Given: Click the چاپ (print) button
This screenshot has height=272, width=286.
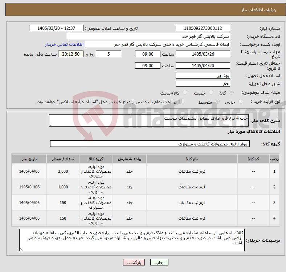Looking at the screenshot, I should [x=159, y=262].
